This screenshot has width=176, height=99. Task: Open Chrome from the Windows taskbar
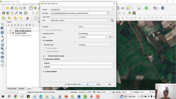tap(15, 97)
